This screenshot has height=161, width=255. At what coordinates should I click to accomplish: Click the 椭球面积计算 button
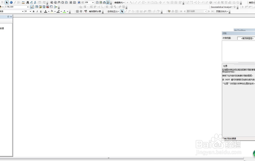(x=95, y=11)
